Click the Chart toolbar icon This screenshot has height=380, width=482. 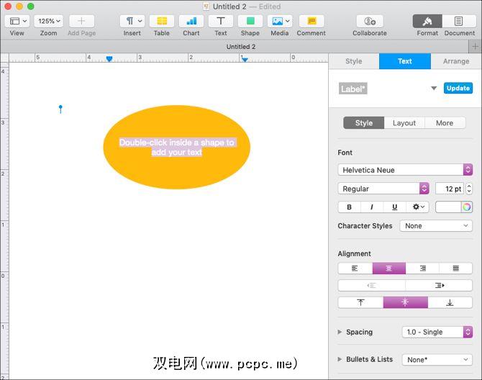(x=191, y=22)
